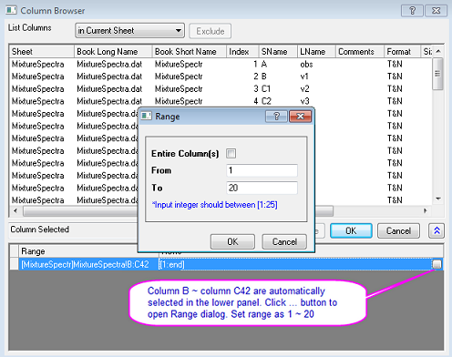Click the horizontal scrollbar right arrow
The height and width of the screenshot is (357, 452).
pyautogui.click(x=426, y=210)
